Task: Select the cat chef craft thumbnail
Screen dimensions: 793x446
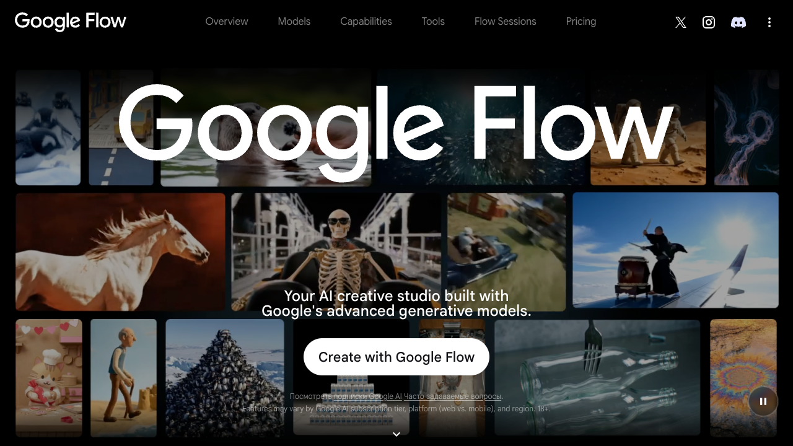Action: pyautogui.click(x=48, y=378)
